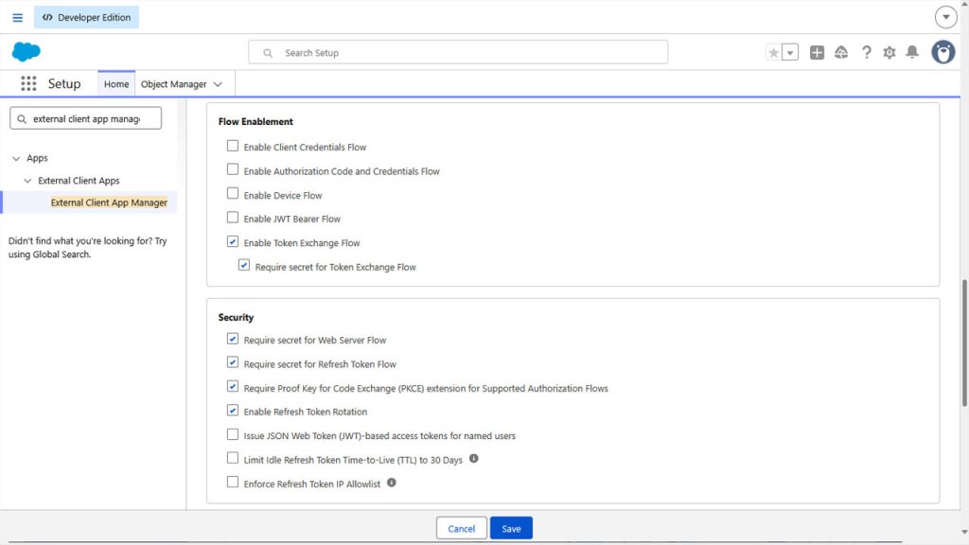Uncheck Require secret for Token Exchange Flow

(x=244, y=265)
